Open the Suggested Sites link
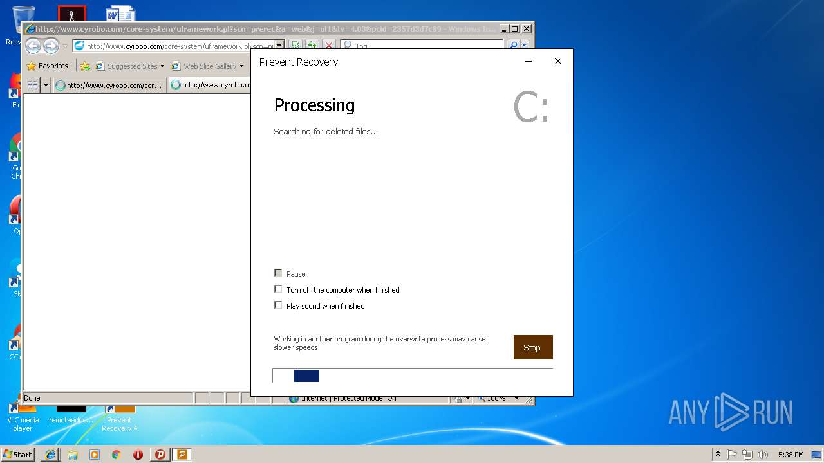 tap(126, 66)
